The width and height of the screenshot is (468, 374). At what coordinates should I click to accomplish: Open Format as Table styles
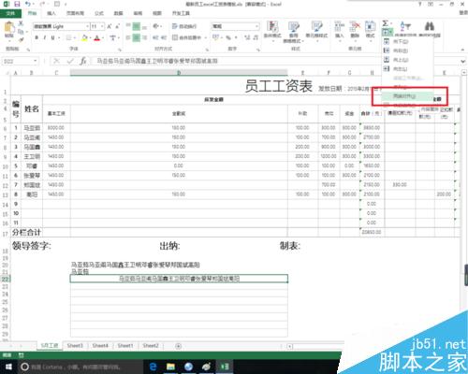(293, 32)
